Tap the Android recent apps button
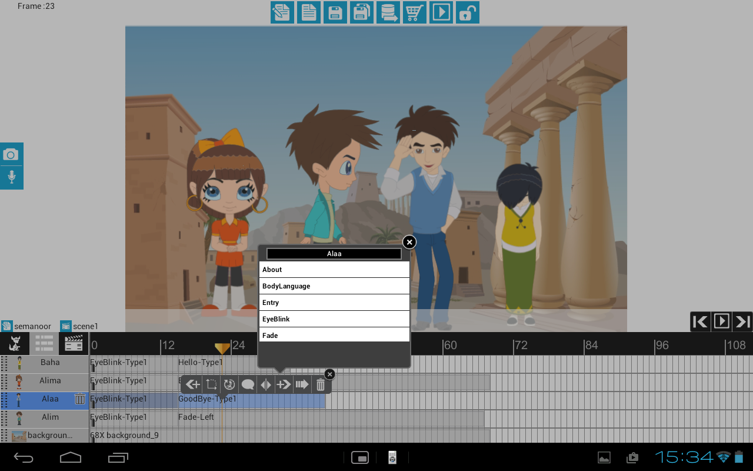753x471 pixels. pos(118,457)
